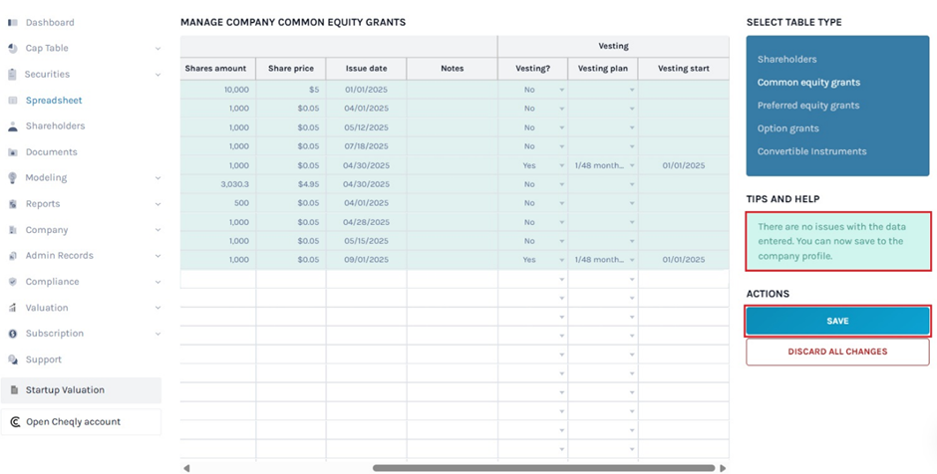Click the Open Cheqly account logo icon
Screen dimensions: 937x474
(14, 422)
